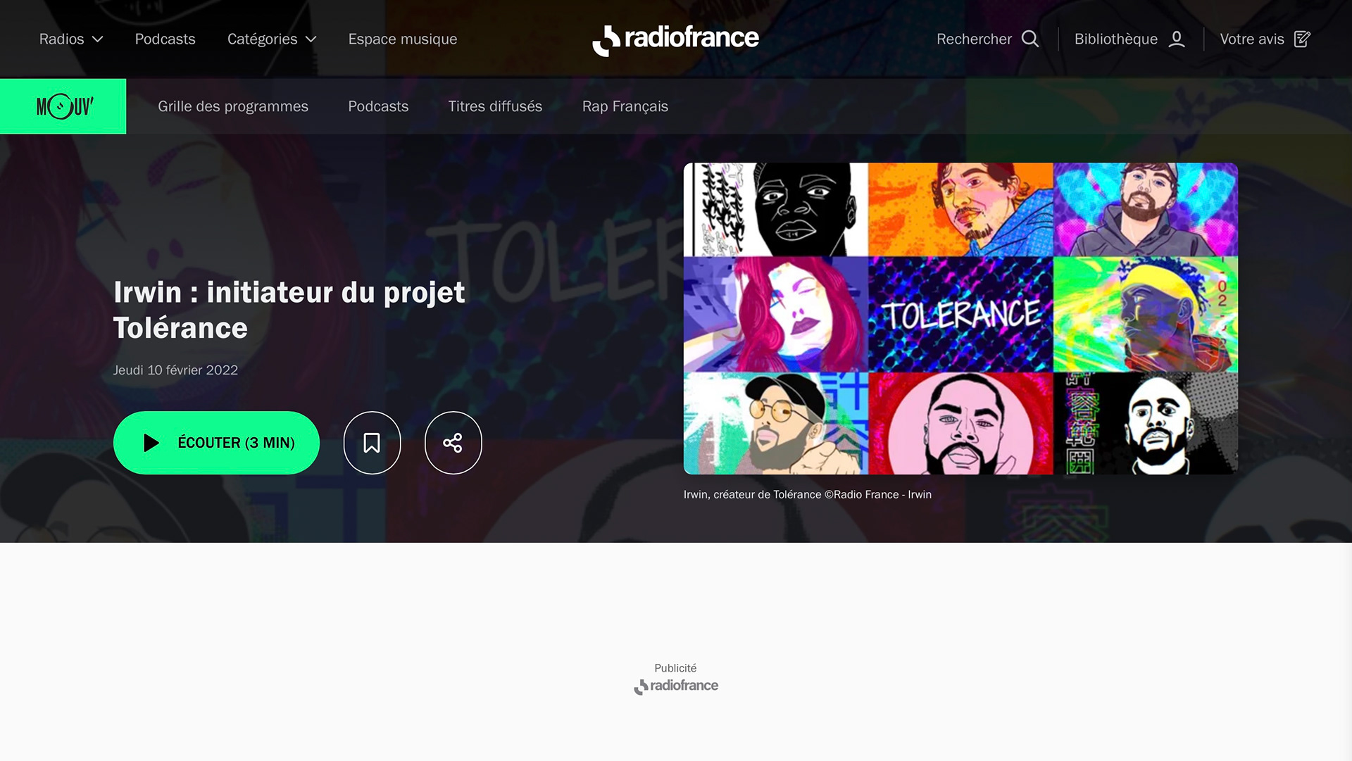Open Grille des programmes tab
The image size is (1352, 761).
(x=233, y=106)
